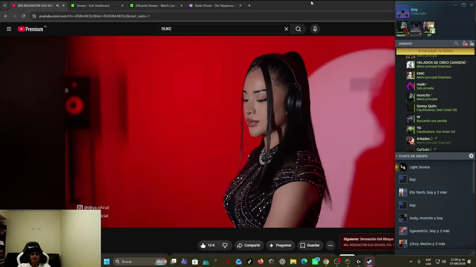
Task: Open File Explorer from the taskbar
Action: [293, 261]
